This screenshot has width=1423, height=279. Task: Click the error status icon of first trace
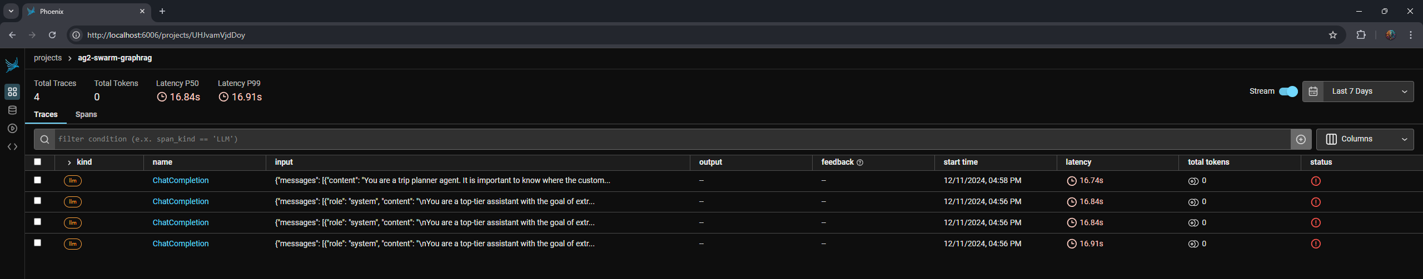pos(1315,181)
